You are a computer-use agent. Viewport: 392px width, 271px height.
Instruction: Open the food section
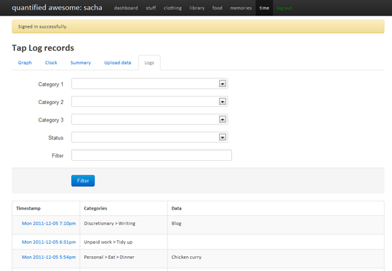click(217, 8)
